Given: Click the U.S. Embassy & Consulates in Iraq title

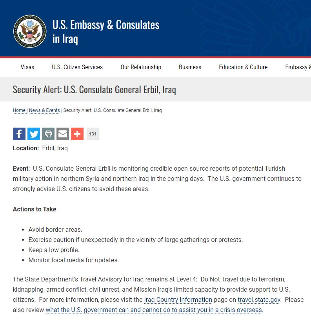Looking at the screenshot, I should [106, 32].
